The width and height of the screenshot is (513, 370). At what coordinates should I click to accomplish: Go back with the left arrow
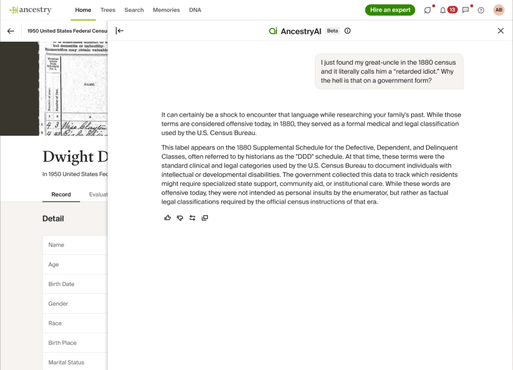click(11, 31)
